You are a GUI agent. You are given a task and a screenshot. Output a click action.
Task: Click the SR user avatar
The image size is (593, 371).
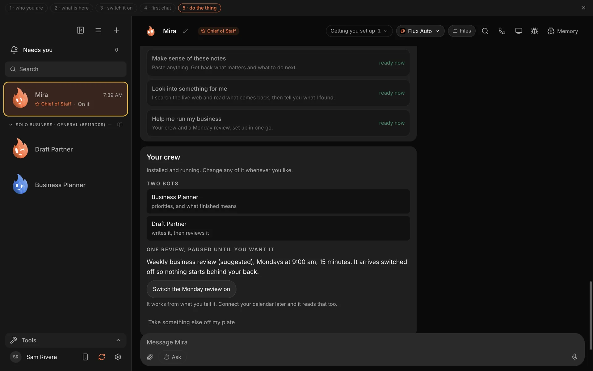coord(16,357)
